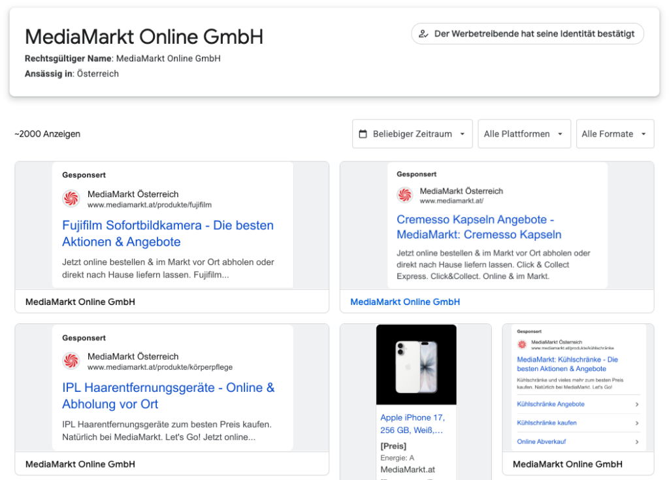
Task: Click the calendar icon in date filter
Action: click(x=363, y=134)
